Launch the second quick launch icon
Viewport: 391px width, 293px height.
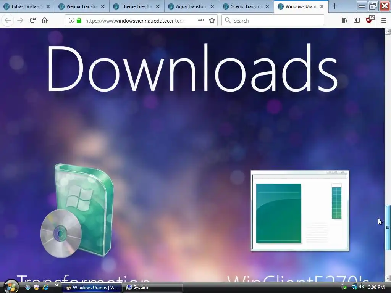(36, 287)
